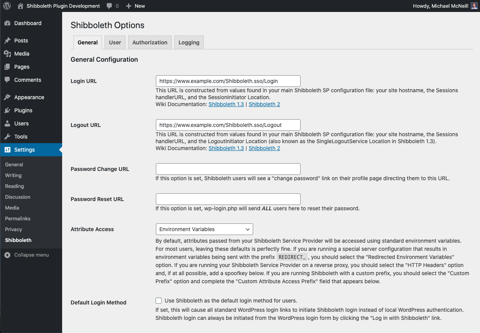
Task: Open Shibboleth 2 link under Logout URL
Action: click(x=264, y=148)
